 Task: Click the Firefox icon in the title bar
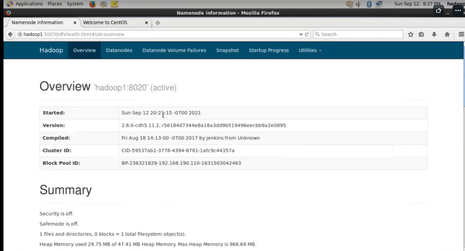pyautogui.click(x=9, y=13)
